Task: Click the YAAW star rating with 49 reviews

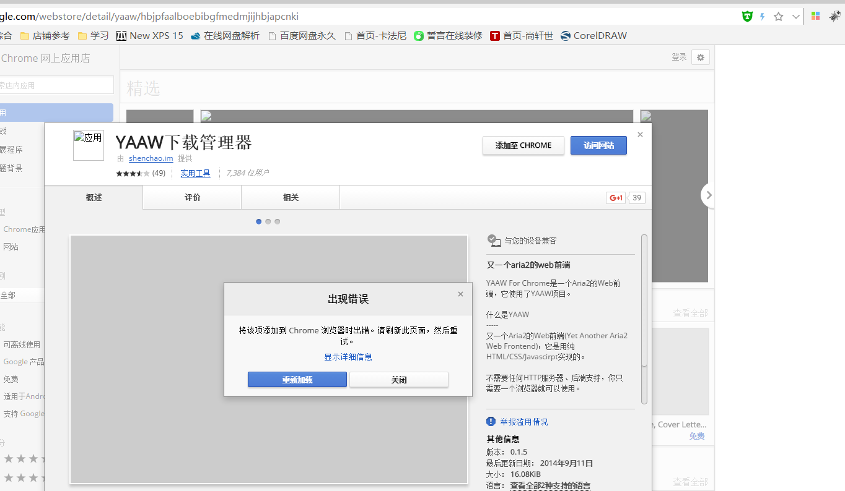Action: 141,173
